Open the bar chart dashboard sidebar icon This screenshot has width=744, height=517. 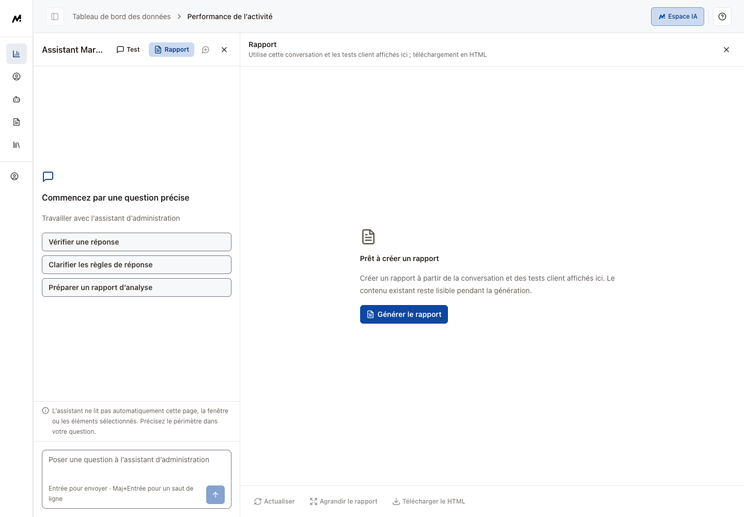coord(17,54)
